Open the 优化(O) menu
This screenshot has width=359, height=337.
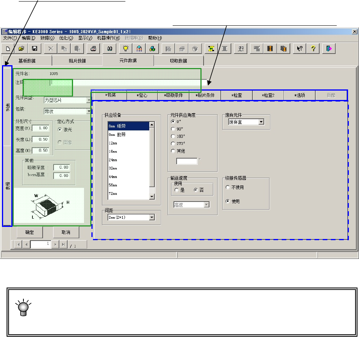pos(66,38)
